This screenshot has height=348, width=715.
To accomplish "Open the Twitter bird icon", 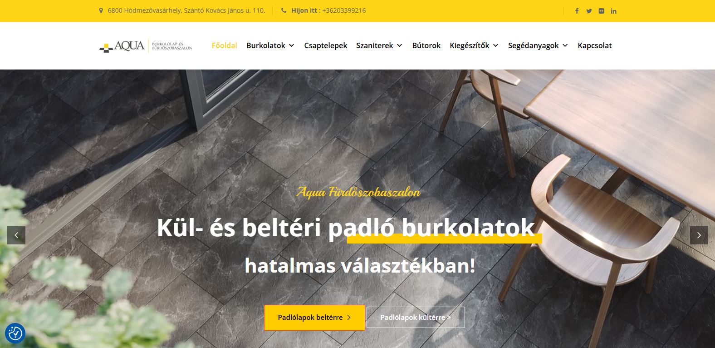I will coord(589,11).
